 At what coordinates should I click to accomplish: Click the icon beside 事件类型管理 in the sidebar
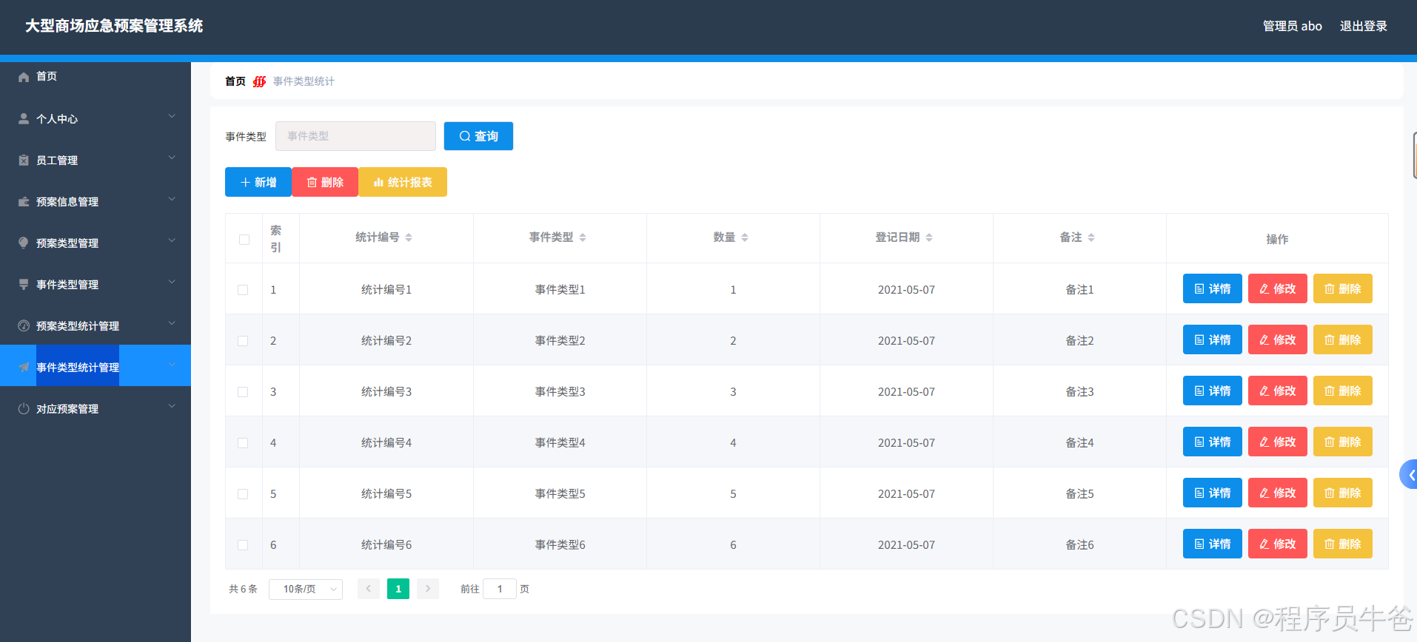24,284
